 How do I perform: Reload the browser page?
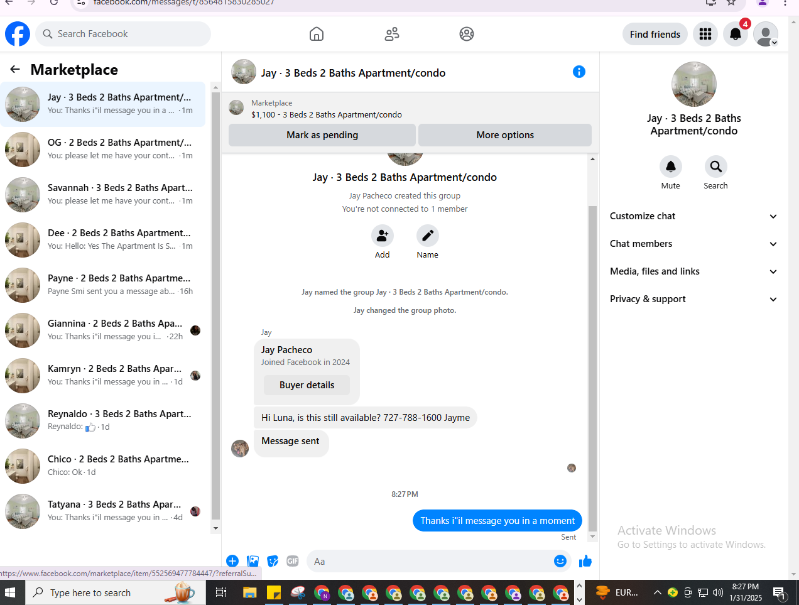pyautogui.click(x=54, y=3)
